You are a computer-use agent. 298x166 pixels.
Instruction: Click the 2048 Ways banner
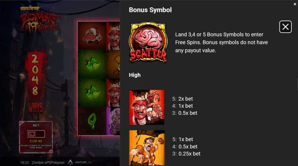(x=35, y=83)
